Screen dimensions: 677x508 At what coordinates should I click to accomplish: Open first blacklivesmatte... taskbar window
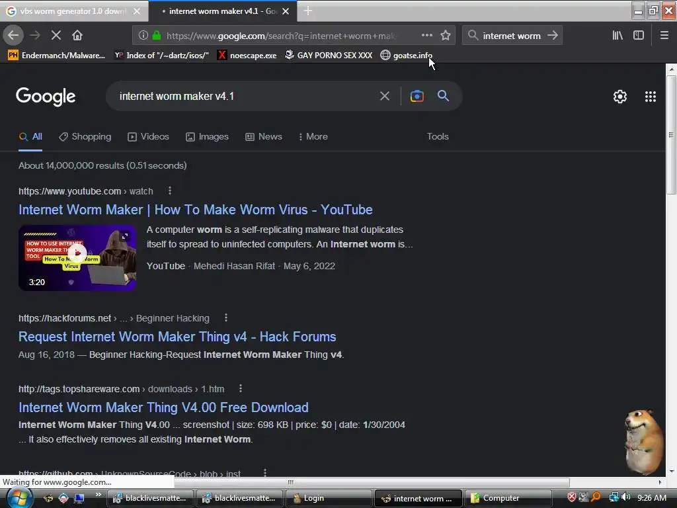(150, 498)
